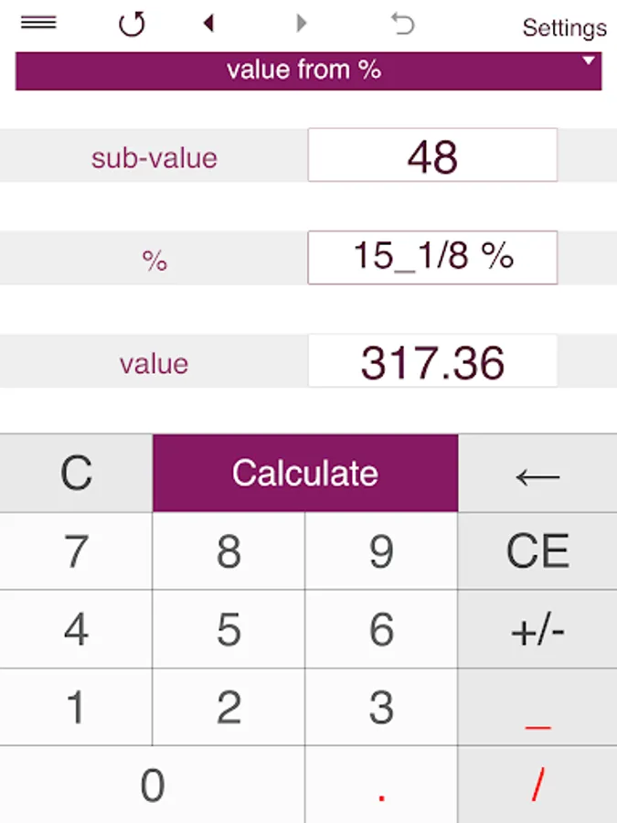Open the hamburger menu icon
Image resolution: width=617 pixels, height=823 pixels.
click(38, 23)
